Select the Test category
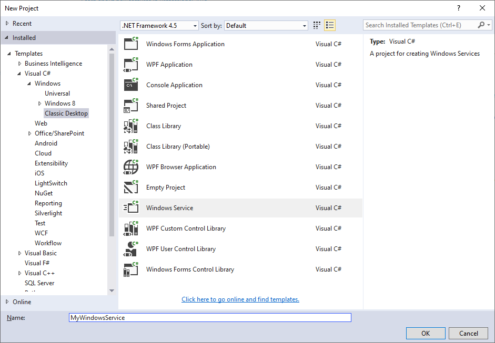The height and width of the screenshot is (343, 495). [40, 223]
